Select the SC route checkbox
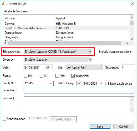The width and height of the screenshot is (137, 131). click(41, 76)
